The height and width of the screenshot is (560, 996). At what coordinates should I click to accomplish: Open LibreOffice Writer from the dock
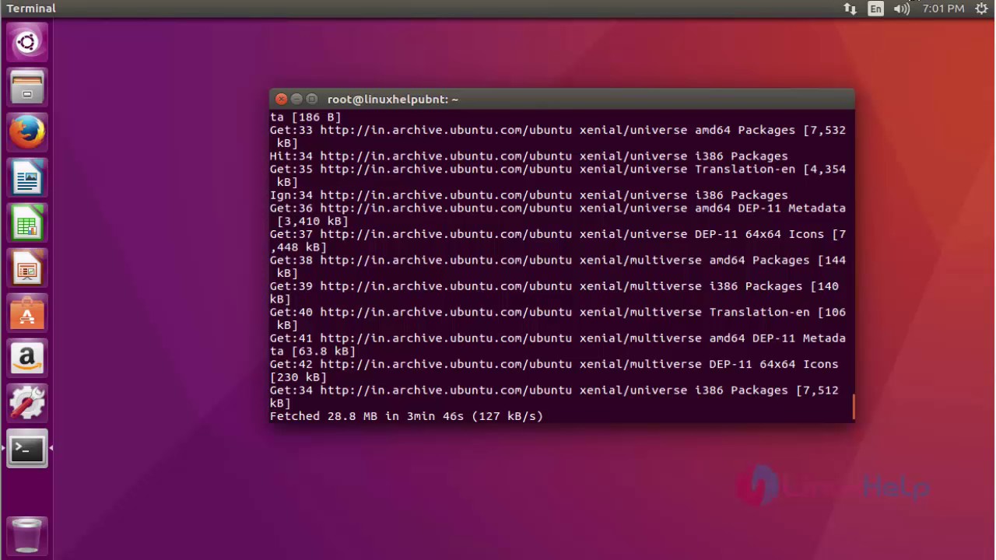click(27, 177)
